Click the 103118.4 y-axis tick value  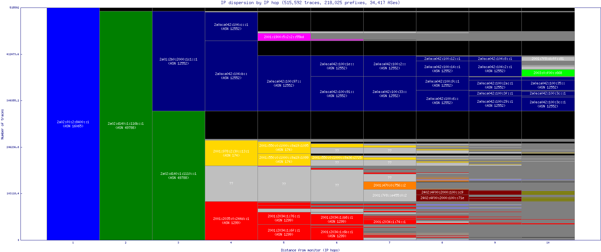13,193
